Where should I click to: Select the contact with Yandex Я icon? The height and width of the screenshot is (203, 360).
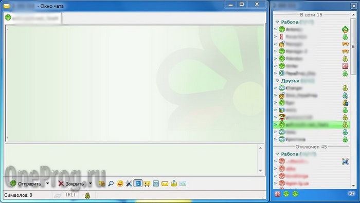pos(311,36)
